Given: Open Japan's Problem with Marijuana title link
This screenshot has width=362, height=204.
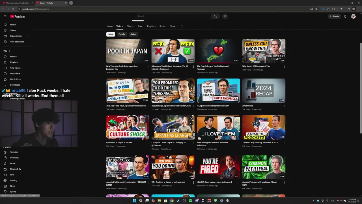Looking at the screenshot, I should (260, 183).
